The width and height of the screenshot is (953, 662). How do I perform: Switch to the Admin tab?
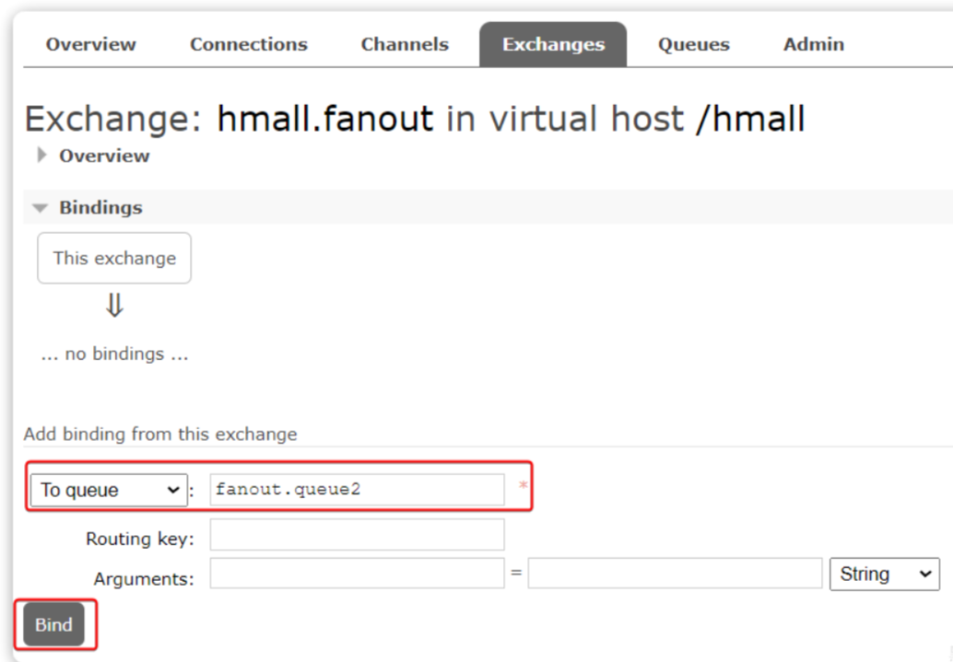click(813, 44)
